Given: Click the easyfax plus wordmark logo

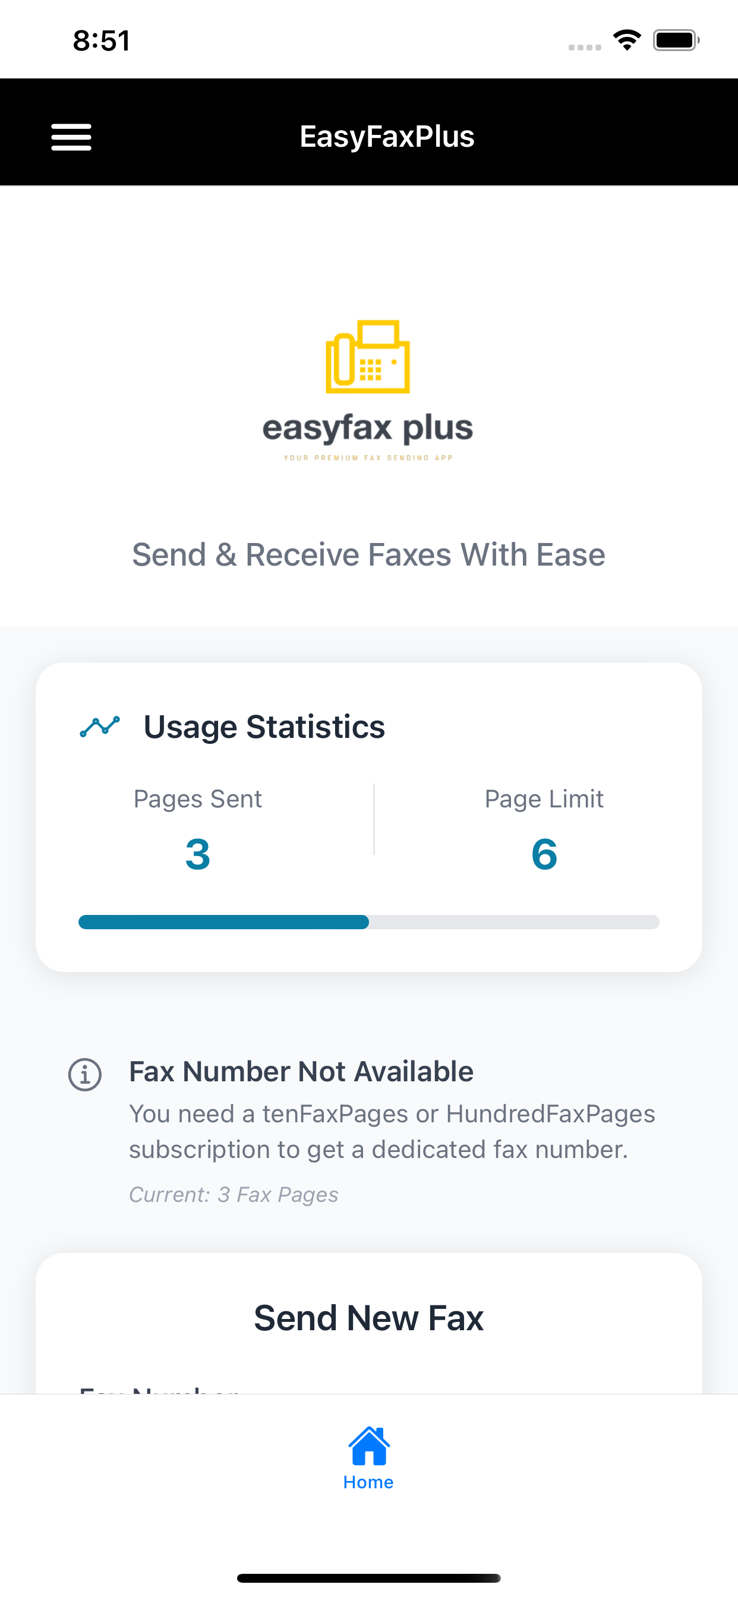Looking at the screenshot, I should [368, 428].
